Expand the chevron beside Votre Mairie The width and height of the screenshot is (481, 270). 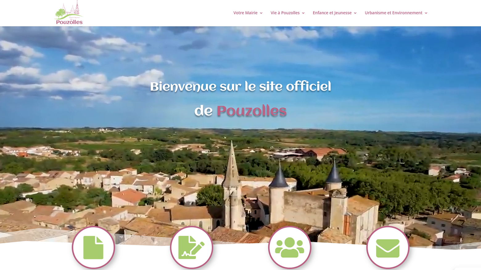261,13
